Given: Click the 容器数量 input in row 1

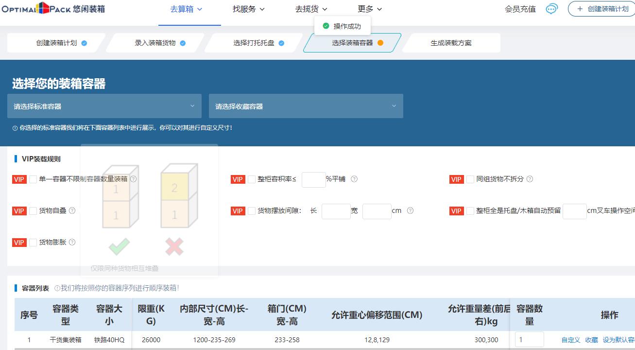Looking at the screenshot, I should (529, 340).
